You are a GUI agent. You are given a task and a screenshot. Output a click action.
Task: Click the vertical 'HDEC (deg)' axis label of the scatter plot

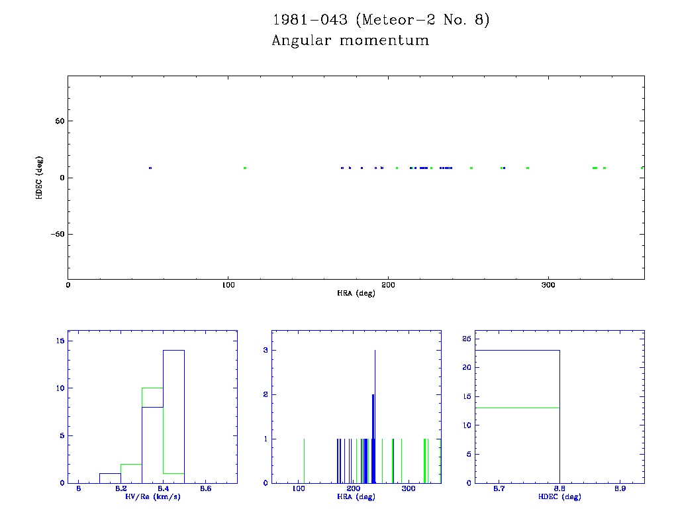[x=40, y=178]
